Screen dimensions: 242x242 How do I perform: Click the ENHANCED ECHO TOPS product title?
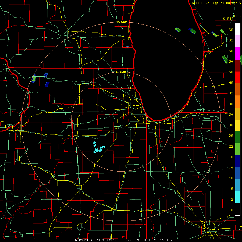[x=94, y=240]
